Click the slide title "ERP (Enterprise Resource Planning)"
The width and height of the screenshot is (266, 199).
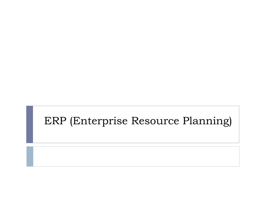coord(138,121)
